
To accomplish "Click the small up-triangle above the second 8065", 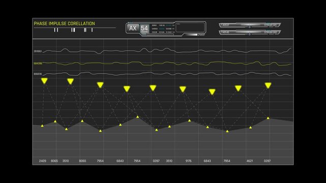I will pos(82,121).
